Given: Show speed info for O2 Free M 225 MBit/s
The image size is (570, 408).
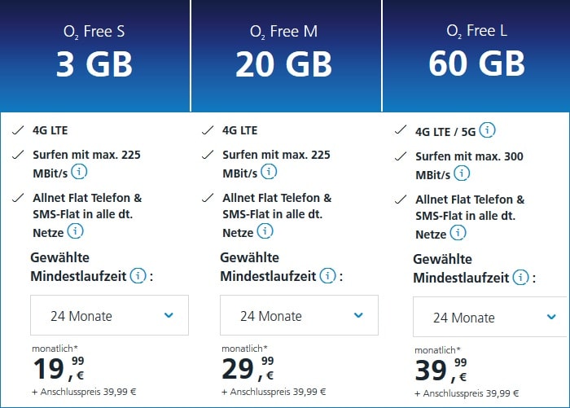Looking at the screenshot, I should point(269,172).
